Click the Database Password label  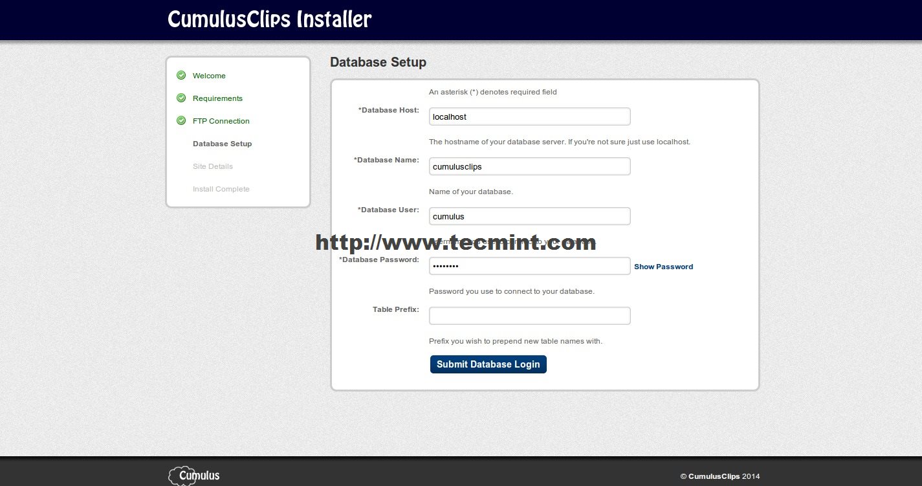click(379, 260)
